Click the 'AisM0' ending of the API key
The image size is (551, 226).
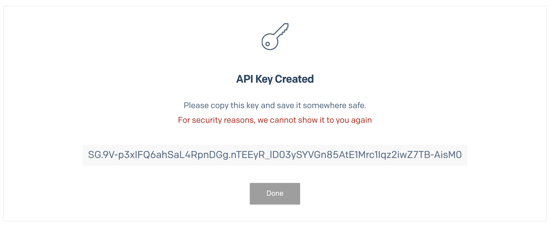pos(448,155)
